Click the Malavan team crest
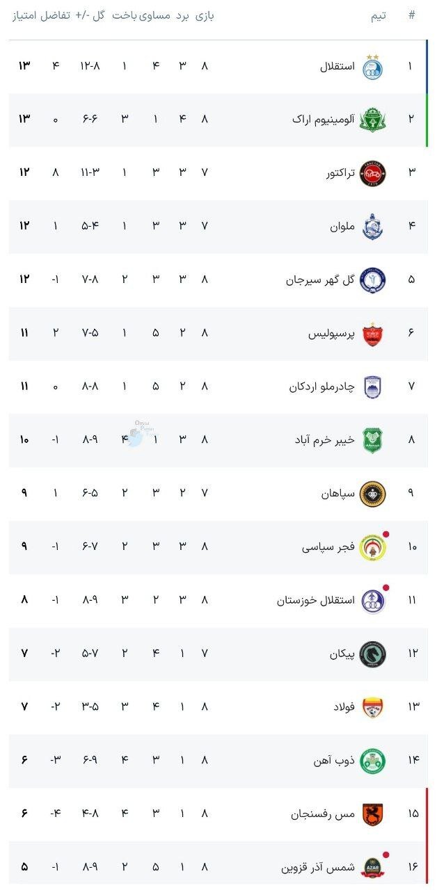The height and width of the screenshot is (890, 437). (373, 227)
